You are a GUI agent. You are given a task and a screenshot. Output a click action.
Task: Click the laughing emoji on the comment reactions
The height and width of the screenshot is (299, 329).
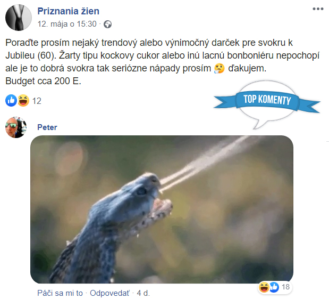[x=264, y=287]
